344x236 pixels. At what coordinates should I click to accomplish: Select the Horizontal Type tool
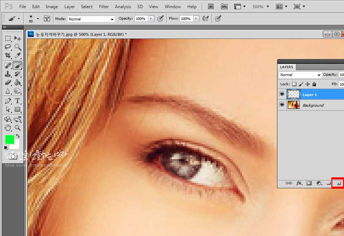click(18, 101)
